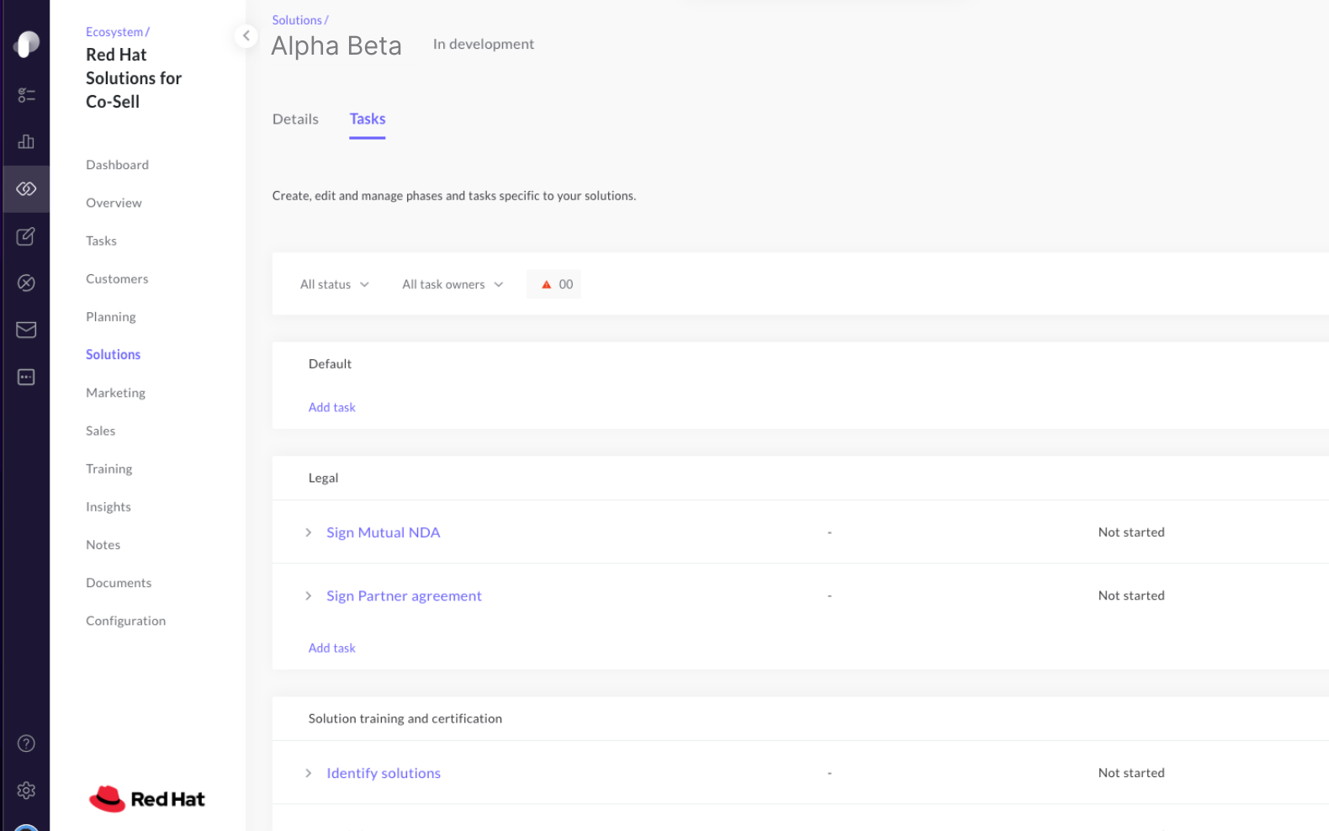Open the envelope mail icon
This screenshot has height=831, width=1329.
pyautogui.click(x=26, y=330)
